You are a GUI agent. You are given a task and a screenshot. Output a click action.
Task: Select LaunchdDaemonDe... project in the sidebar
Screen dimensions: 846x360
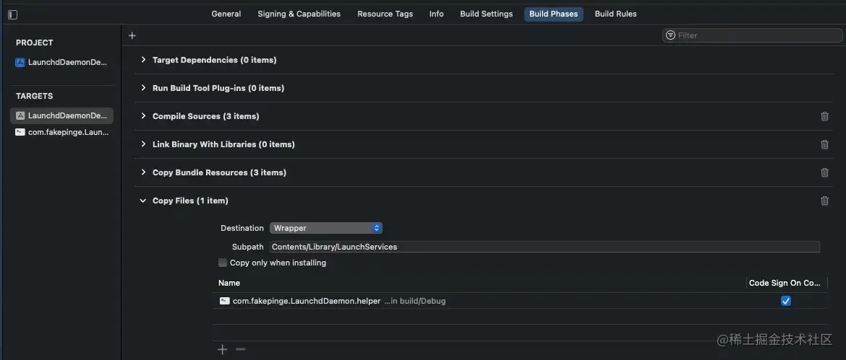62,63
